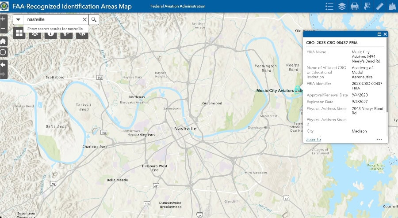Expand the search source dropdown arrow
The image size is (398, 218).
19,20
